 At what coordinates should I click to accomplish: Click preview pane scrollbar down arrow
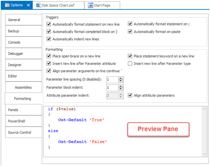tap(204, 154)
